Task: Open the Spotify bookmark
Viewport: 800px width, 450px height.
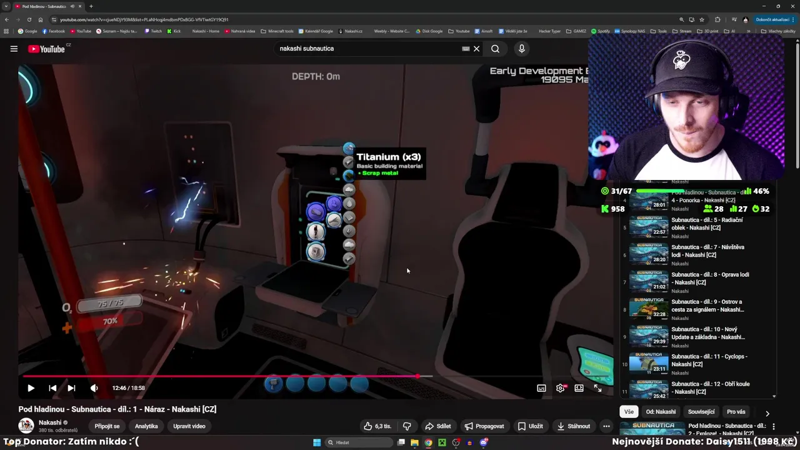Action: coord(600,31)
